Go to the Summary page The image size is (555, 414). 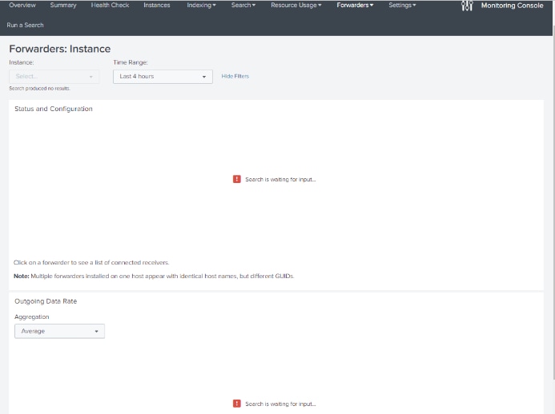[x=63, y=6]
